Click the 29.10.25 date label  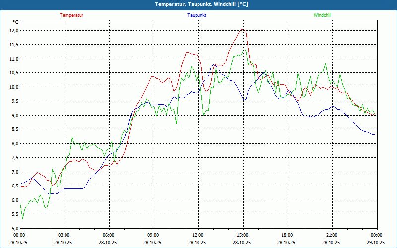point(376,242)
